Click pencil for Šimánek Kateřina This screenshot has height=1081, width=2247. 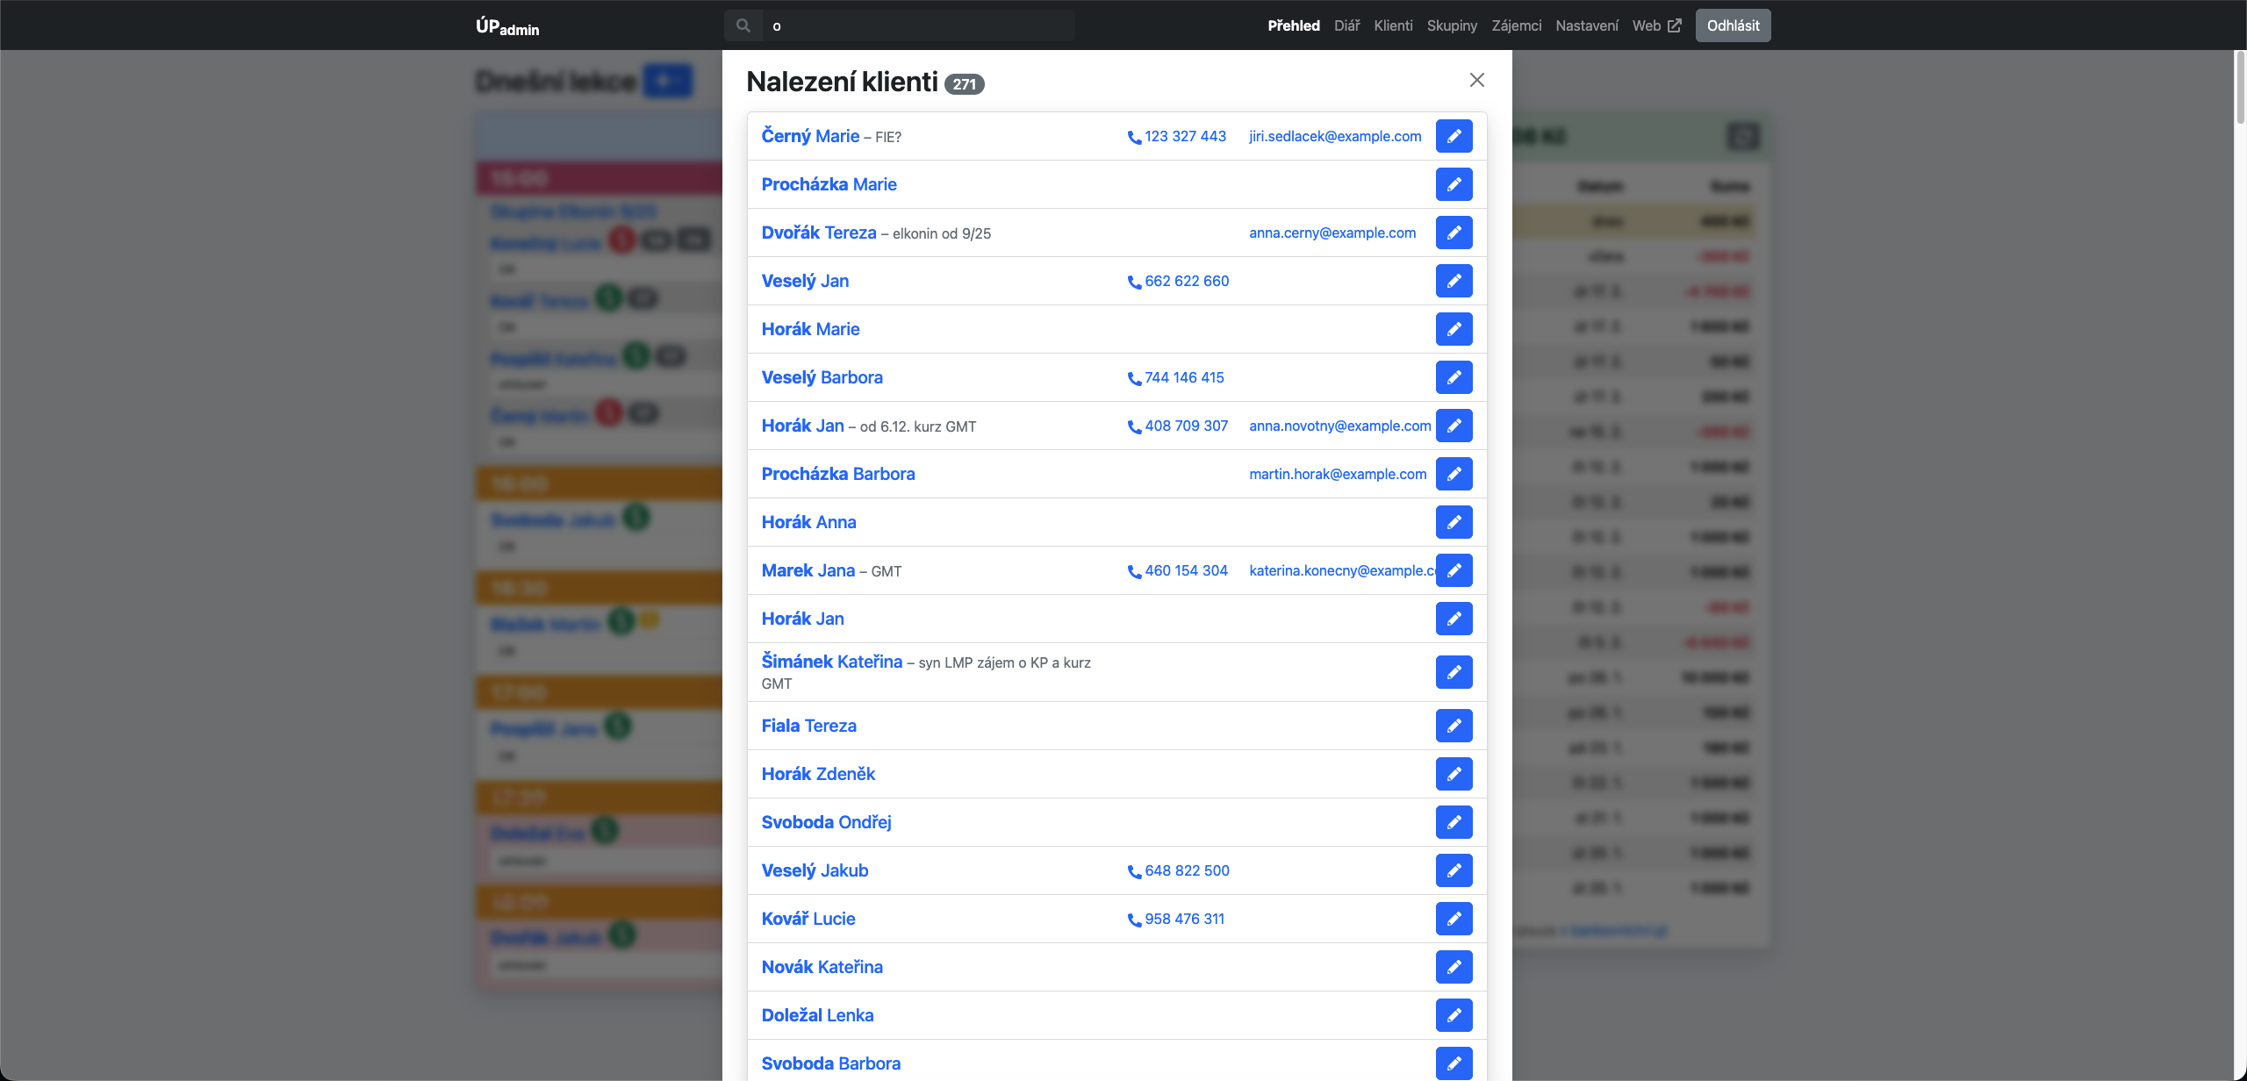(1454, 672)
